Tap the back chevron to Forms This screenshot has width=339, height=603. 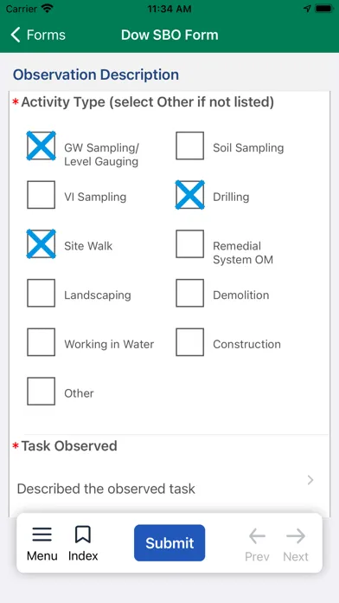point(16,35)
